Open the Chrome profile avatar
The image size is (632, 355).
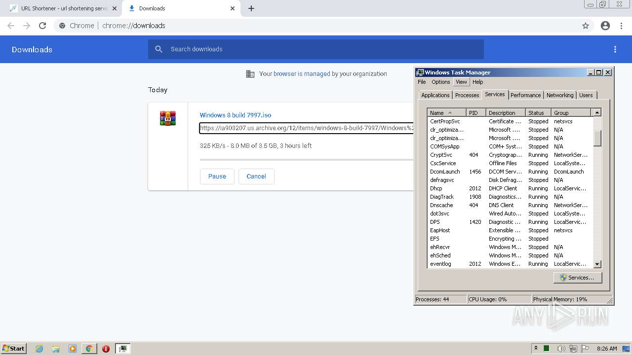(x=605, y=26)
